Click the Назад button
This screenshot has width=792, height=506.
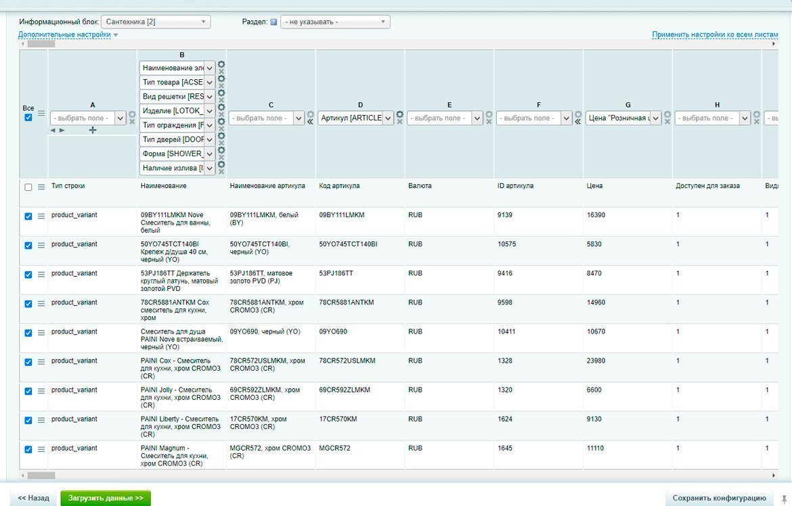pyautogui.click(x=33, y=498)
